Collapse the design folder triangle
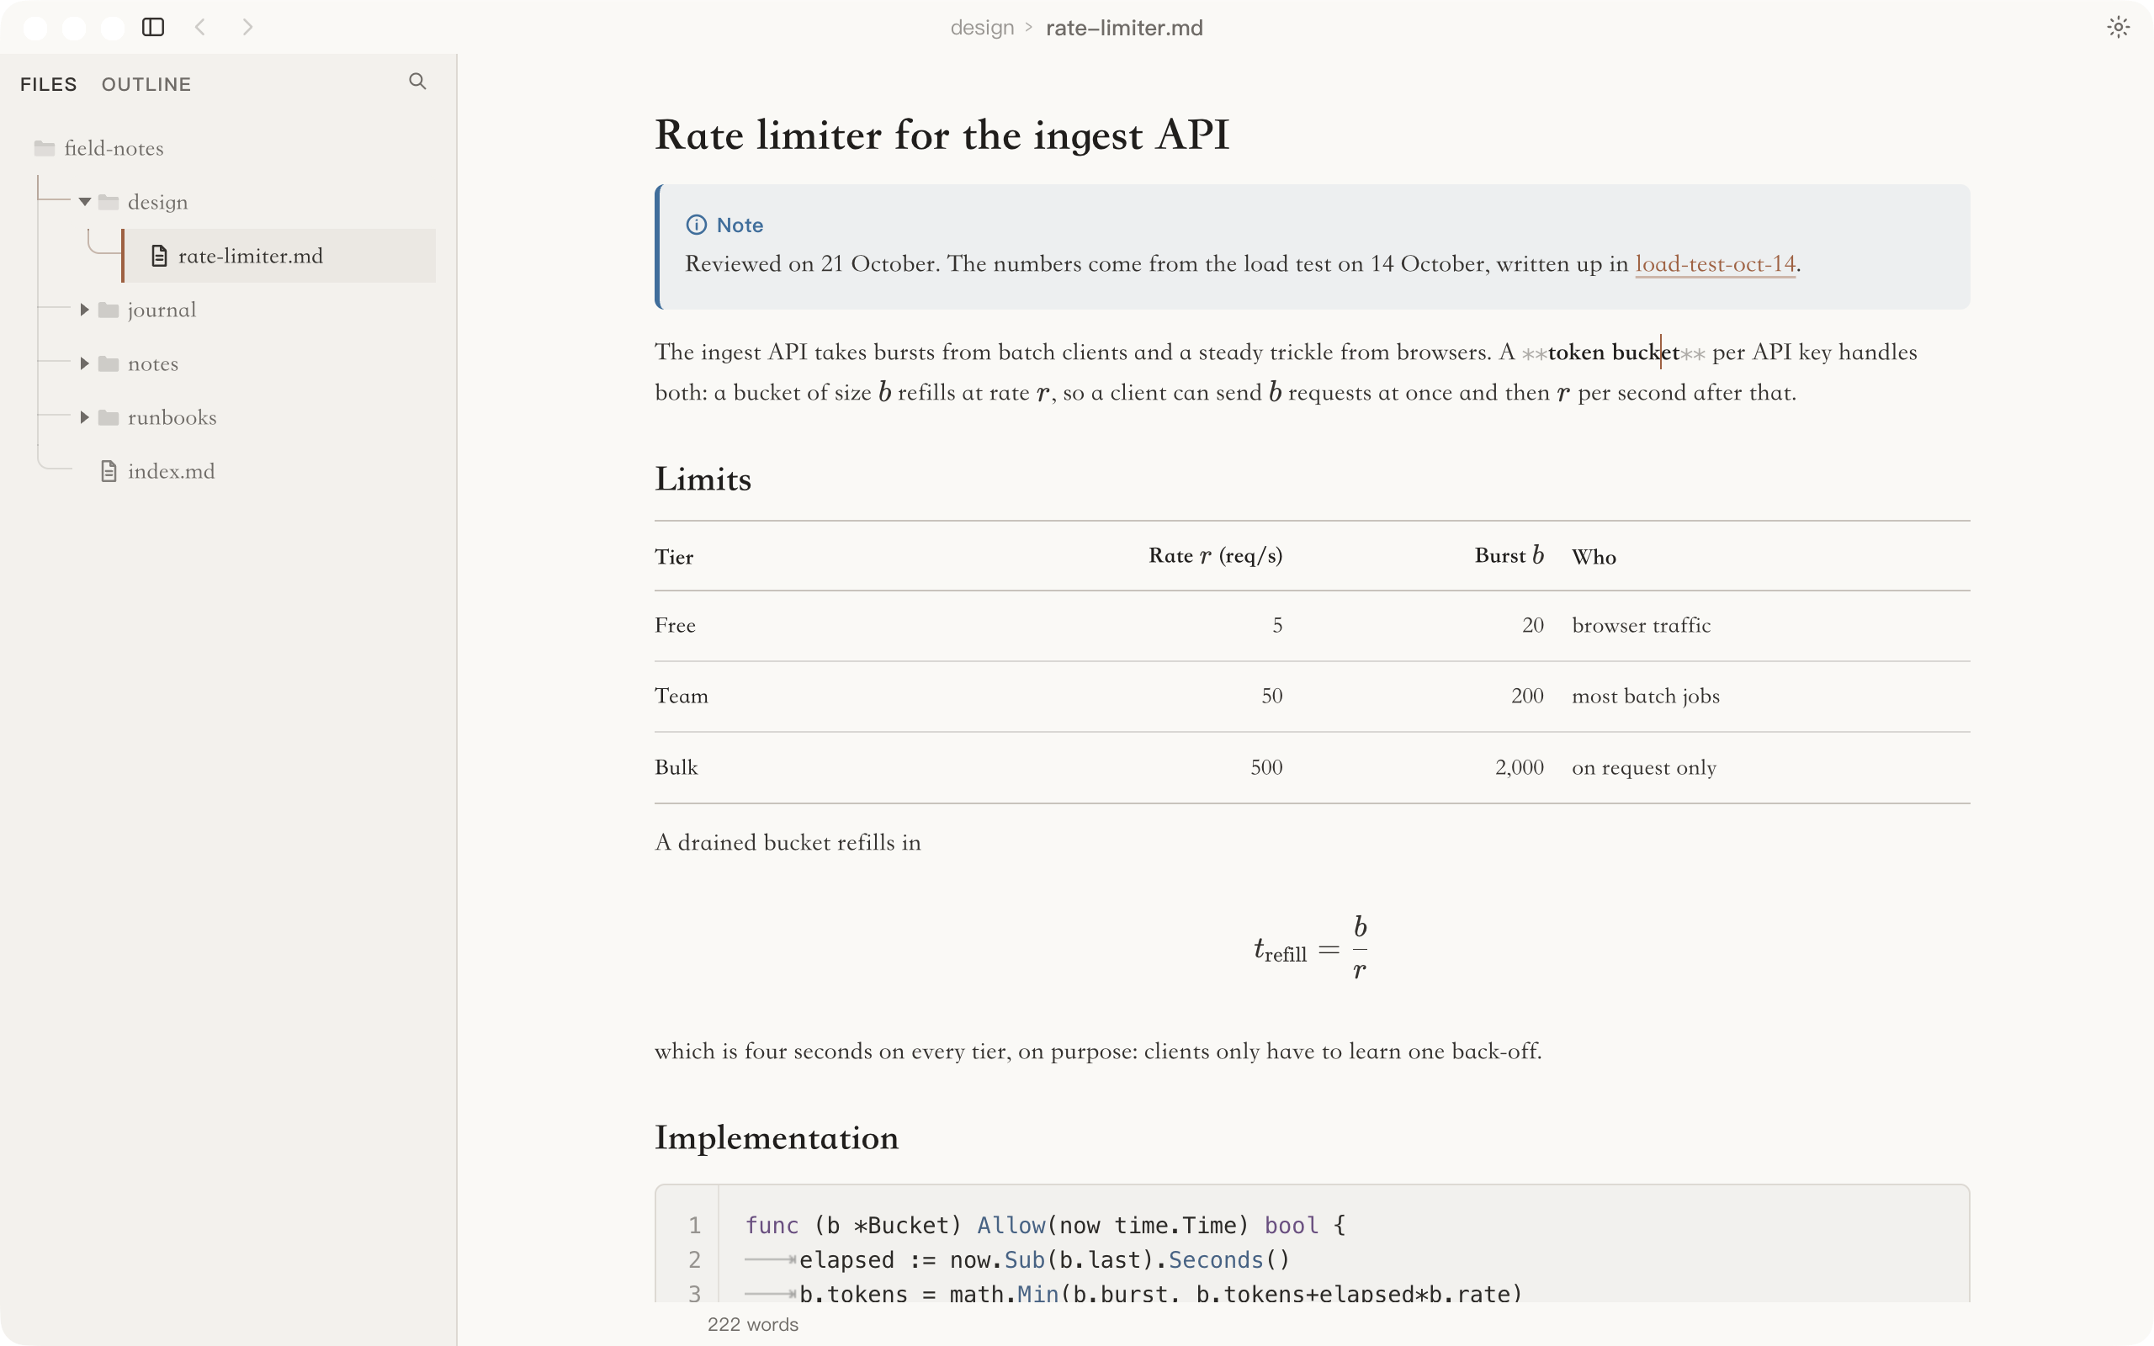2154x1346 pixels. [x=84, y=202]
